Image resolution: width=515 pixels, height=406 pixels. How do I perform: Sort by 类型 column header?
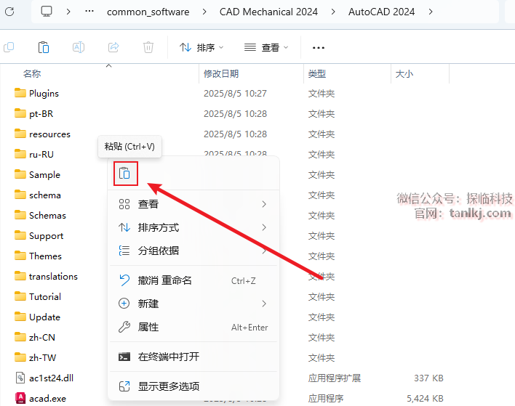click(316, 74)
